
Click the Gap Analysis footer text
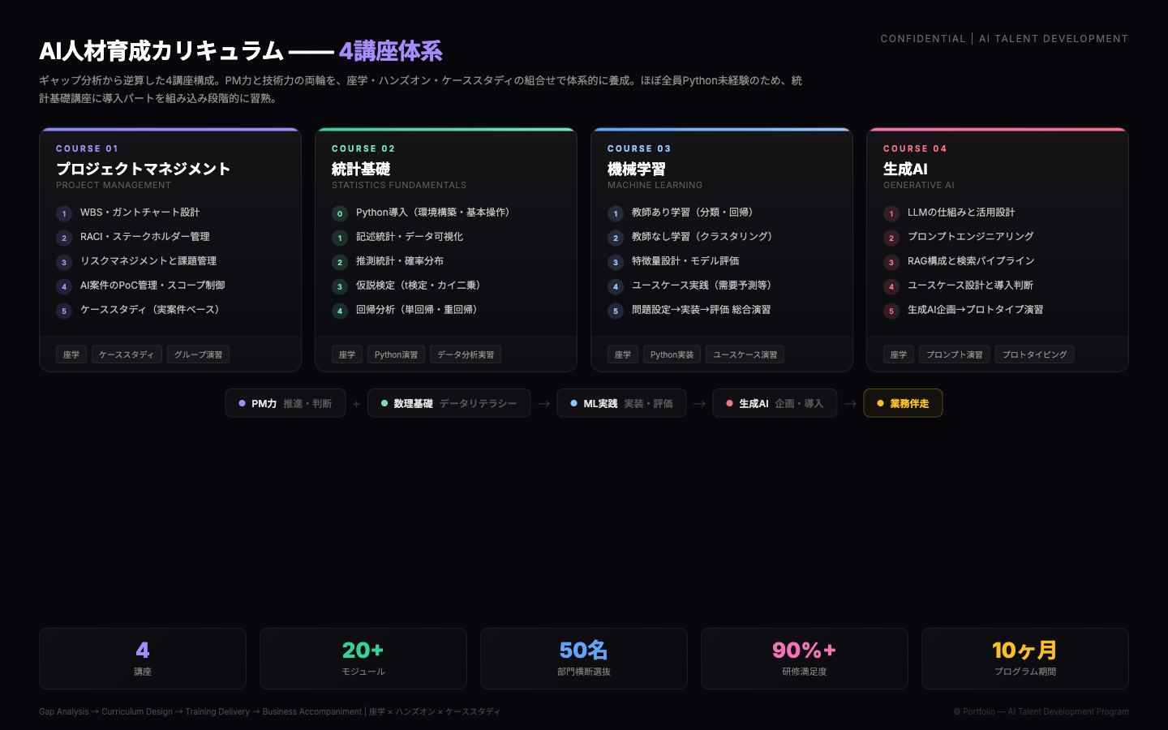[x=65, y=711]
